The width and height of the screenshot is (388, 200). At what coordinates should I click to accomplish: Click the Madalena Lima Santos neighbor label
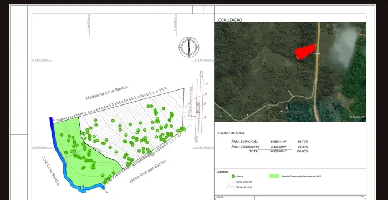pos(107,93)
